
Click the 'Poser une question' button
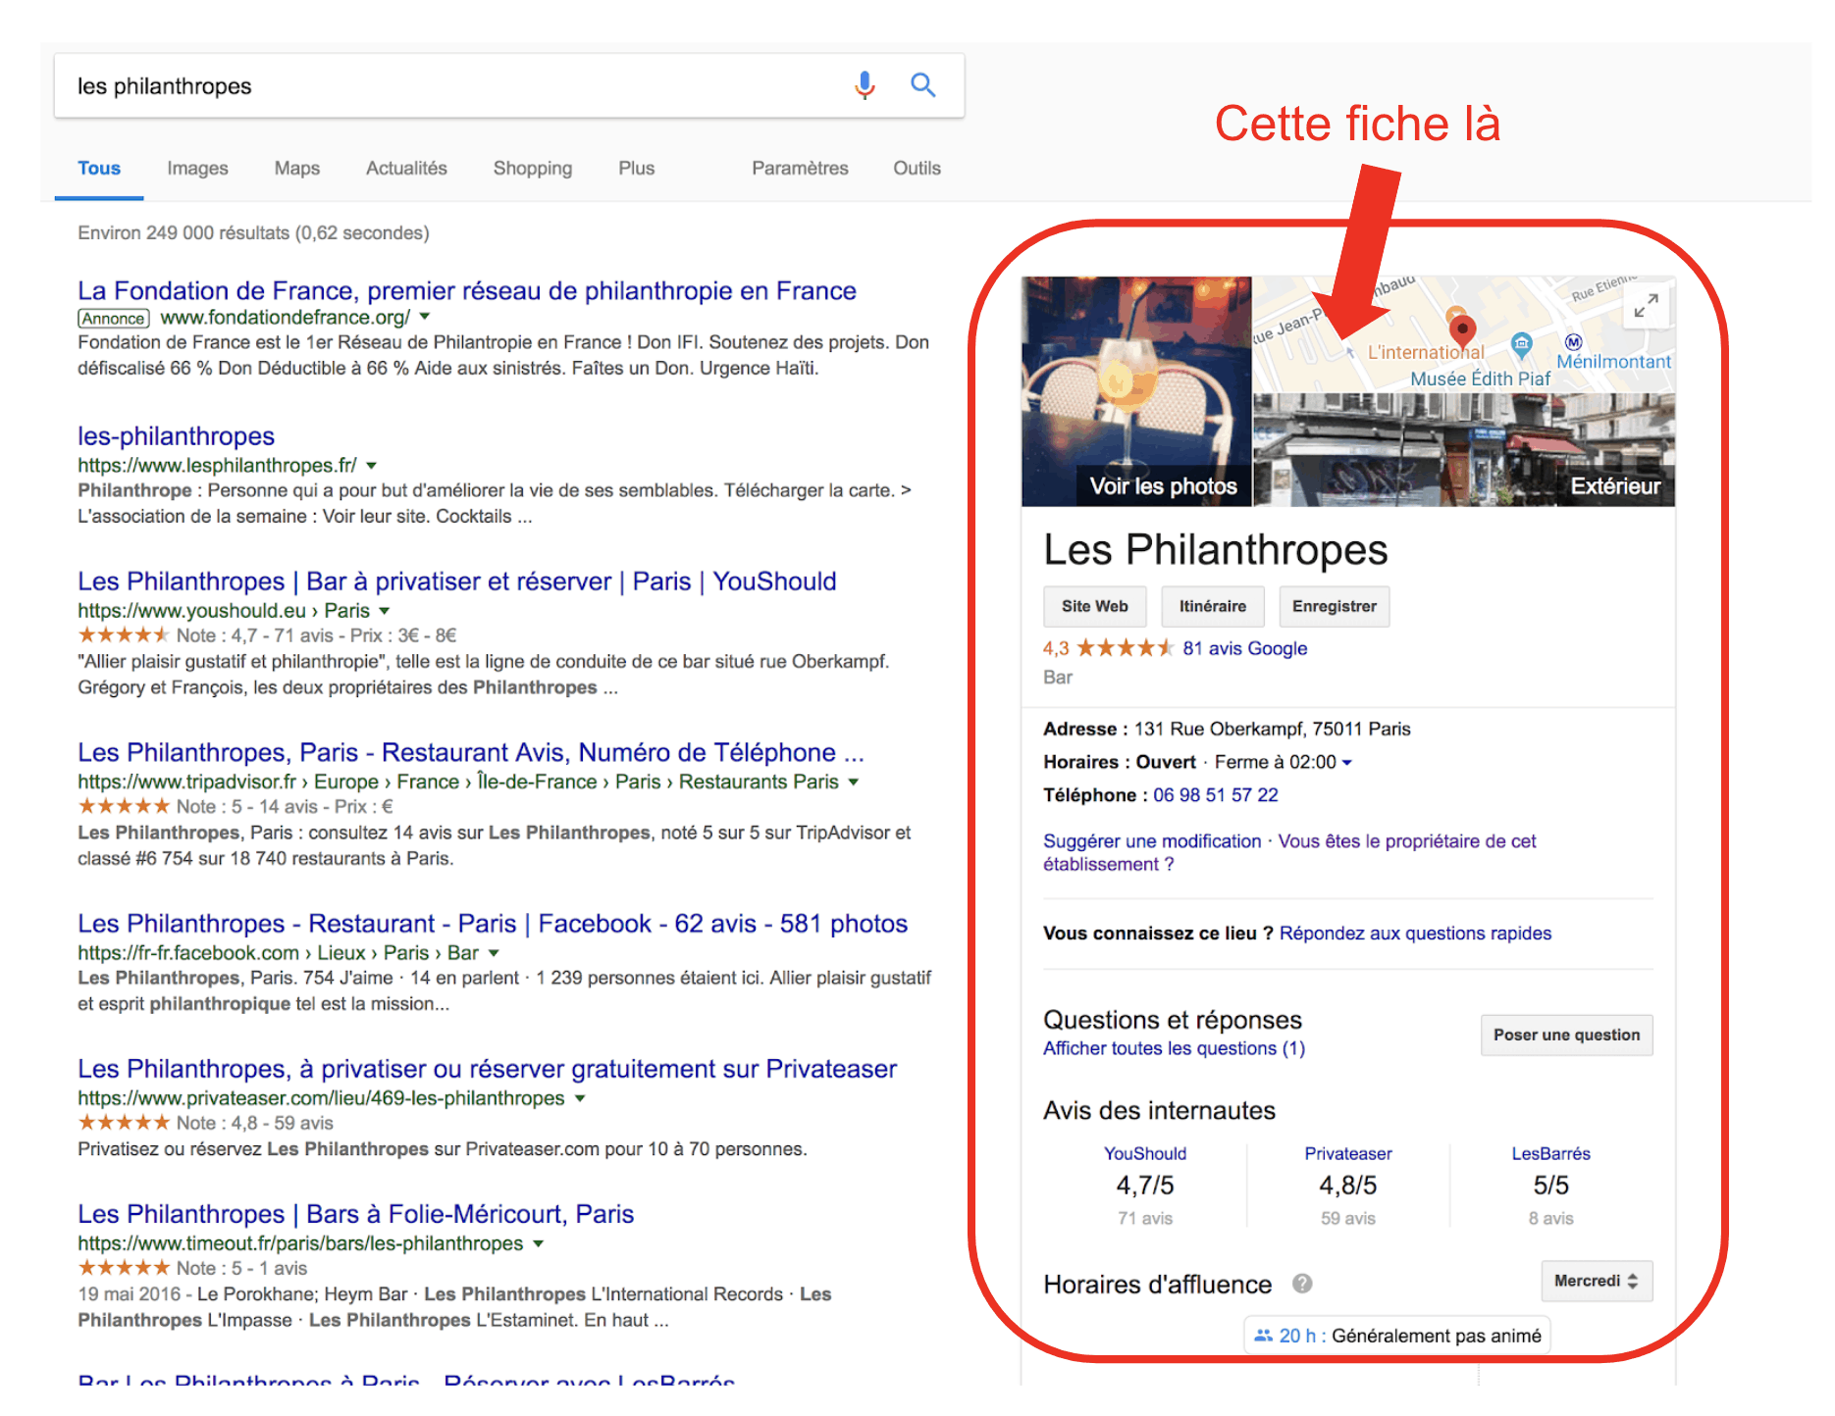1566,1035
